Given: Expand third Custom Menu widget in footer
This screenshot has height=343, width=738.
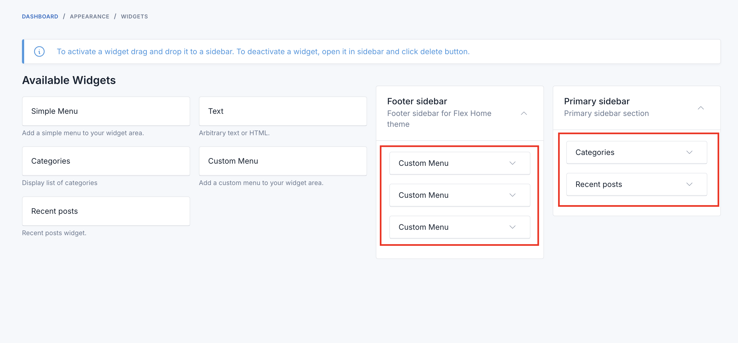Looking at the screenshot, I should pos(512,227).
